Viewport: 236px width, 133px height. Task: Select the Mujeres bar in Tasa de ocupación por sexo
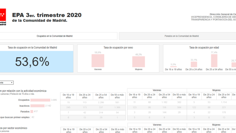point(139,62)
